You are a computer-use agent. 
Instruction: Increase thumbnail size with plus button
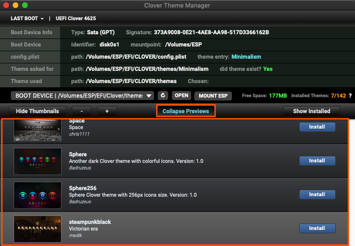click(x=107, y=111)
